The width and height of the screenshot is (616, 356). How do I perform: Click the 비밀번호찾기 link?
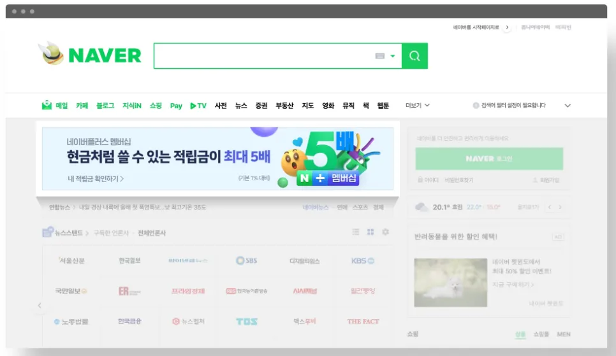tap(459, 180)
